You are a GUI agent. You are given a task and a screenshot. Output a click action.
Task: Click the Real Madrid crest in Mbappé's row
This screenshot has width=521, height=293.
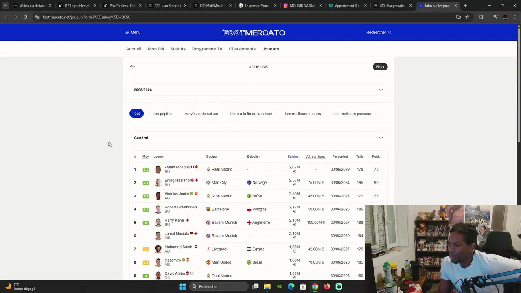tap(208, 169)
